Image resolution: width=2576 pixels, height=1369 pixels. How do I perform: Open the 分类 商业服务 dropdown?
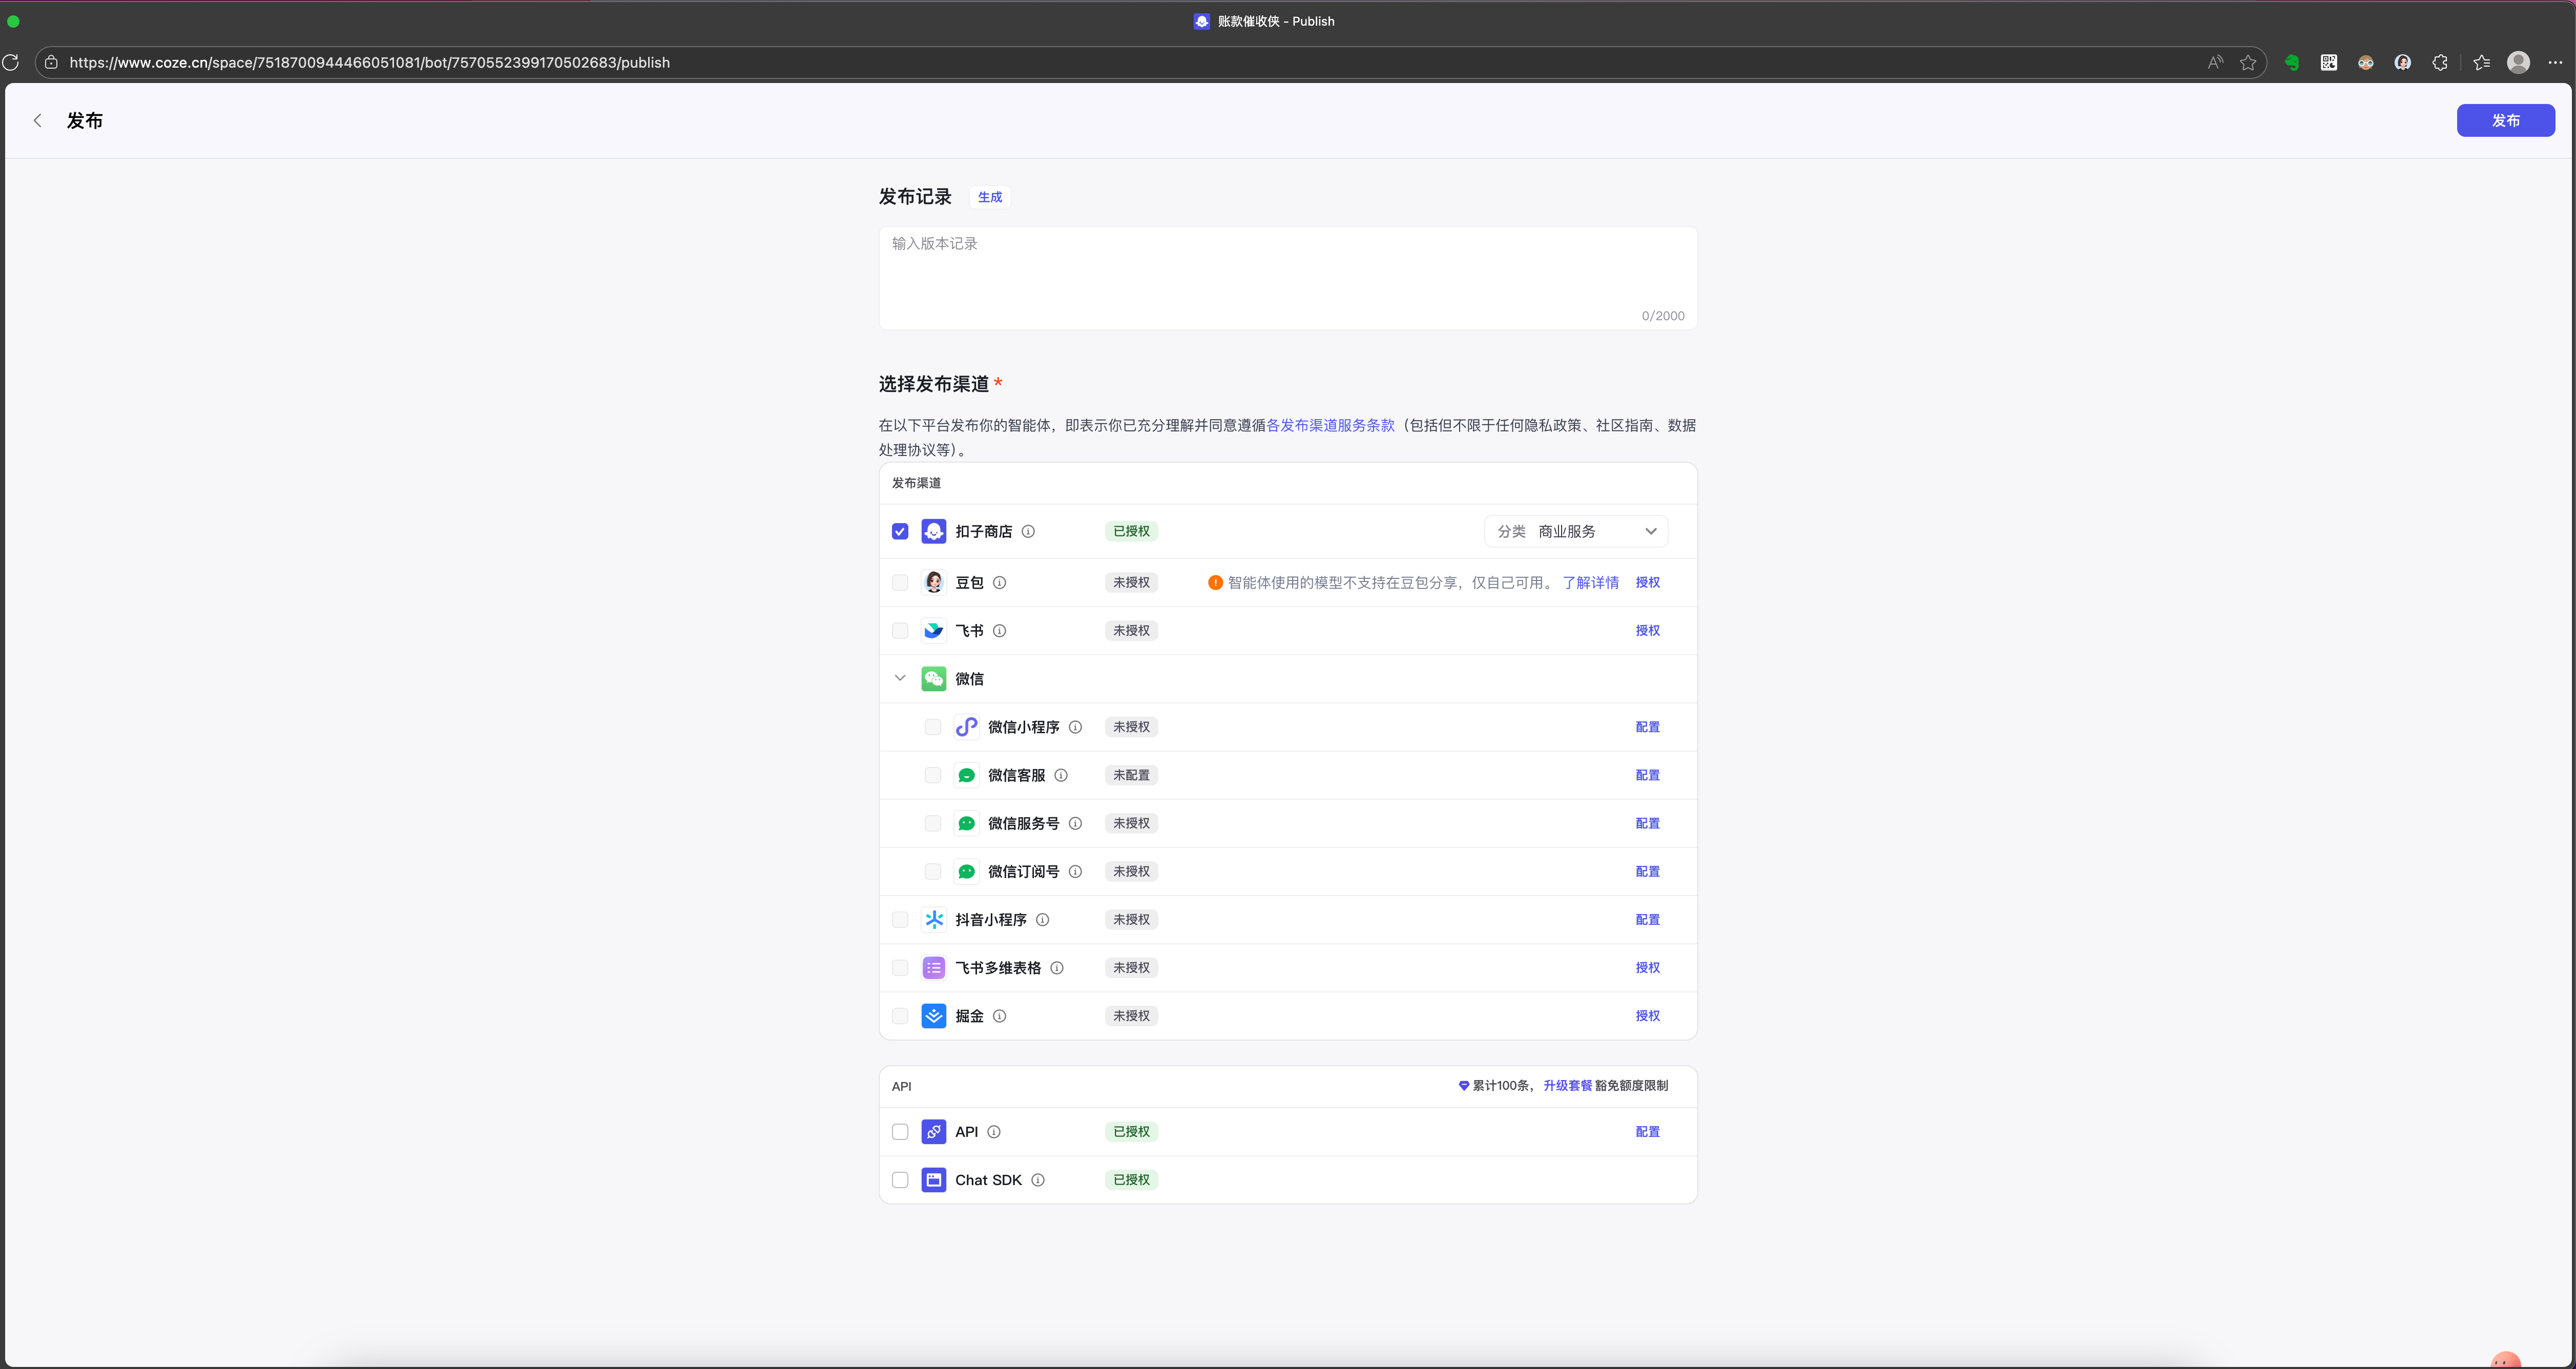1576,531
